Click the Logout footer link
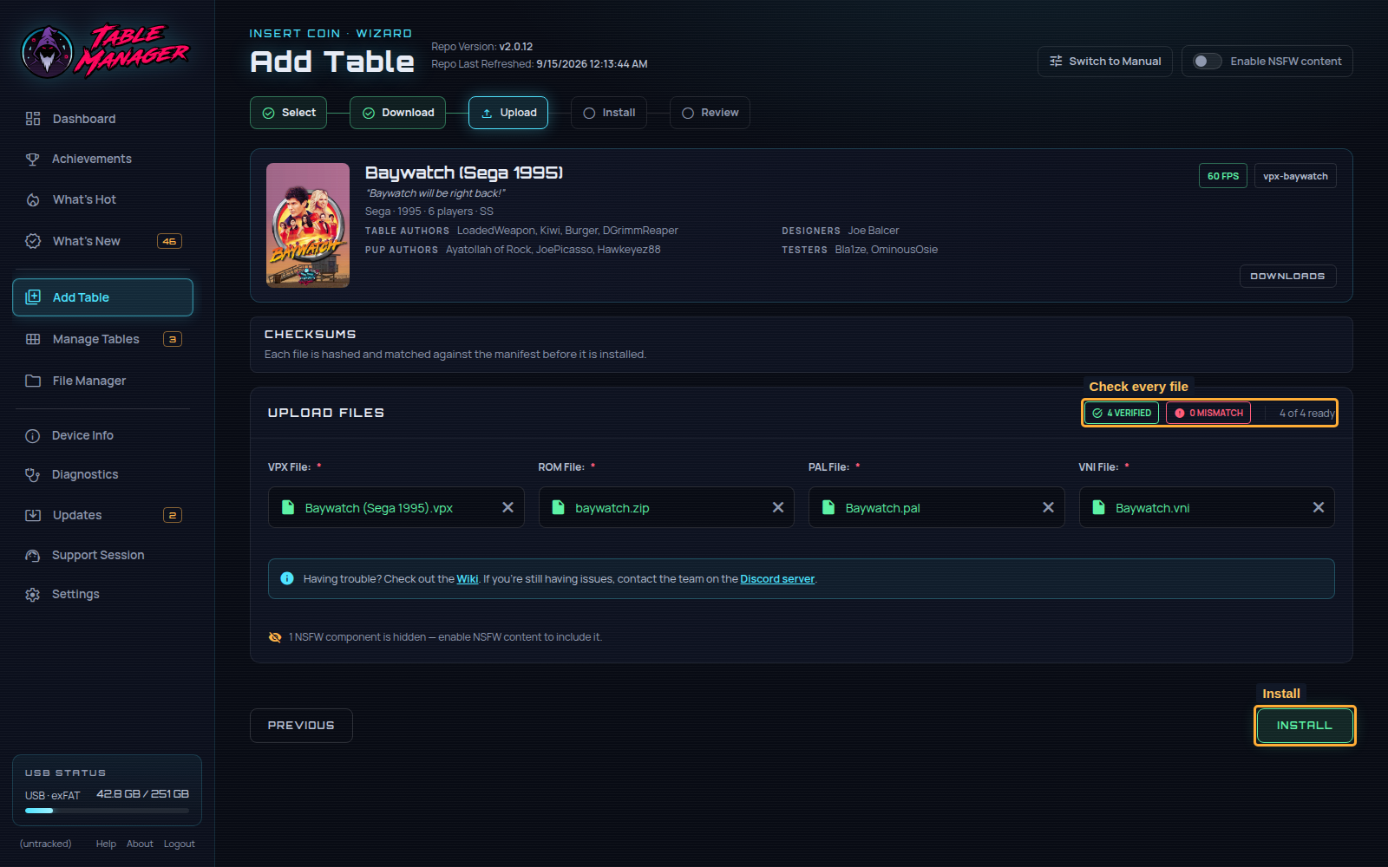This screenshot has width=1388, height=867. (x=180, y=844)
